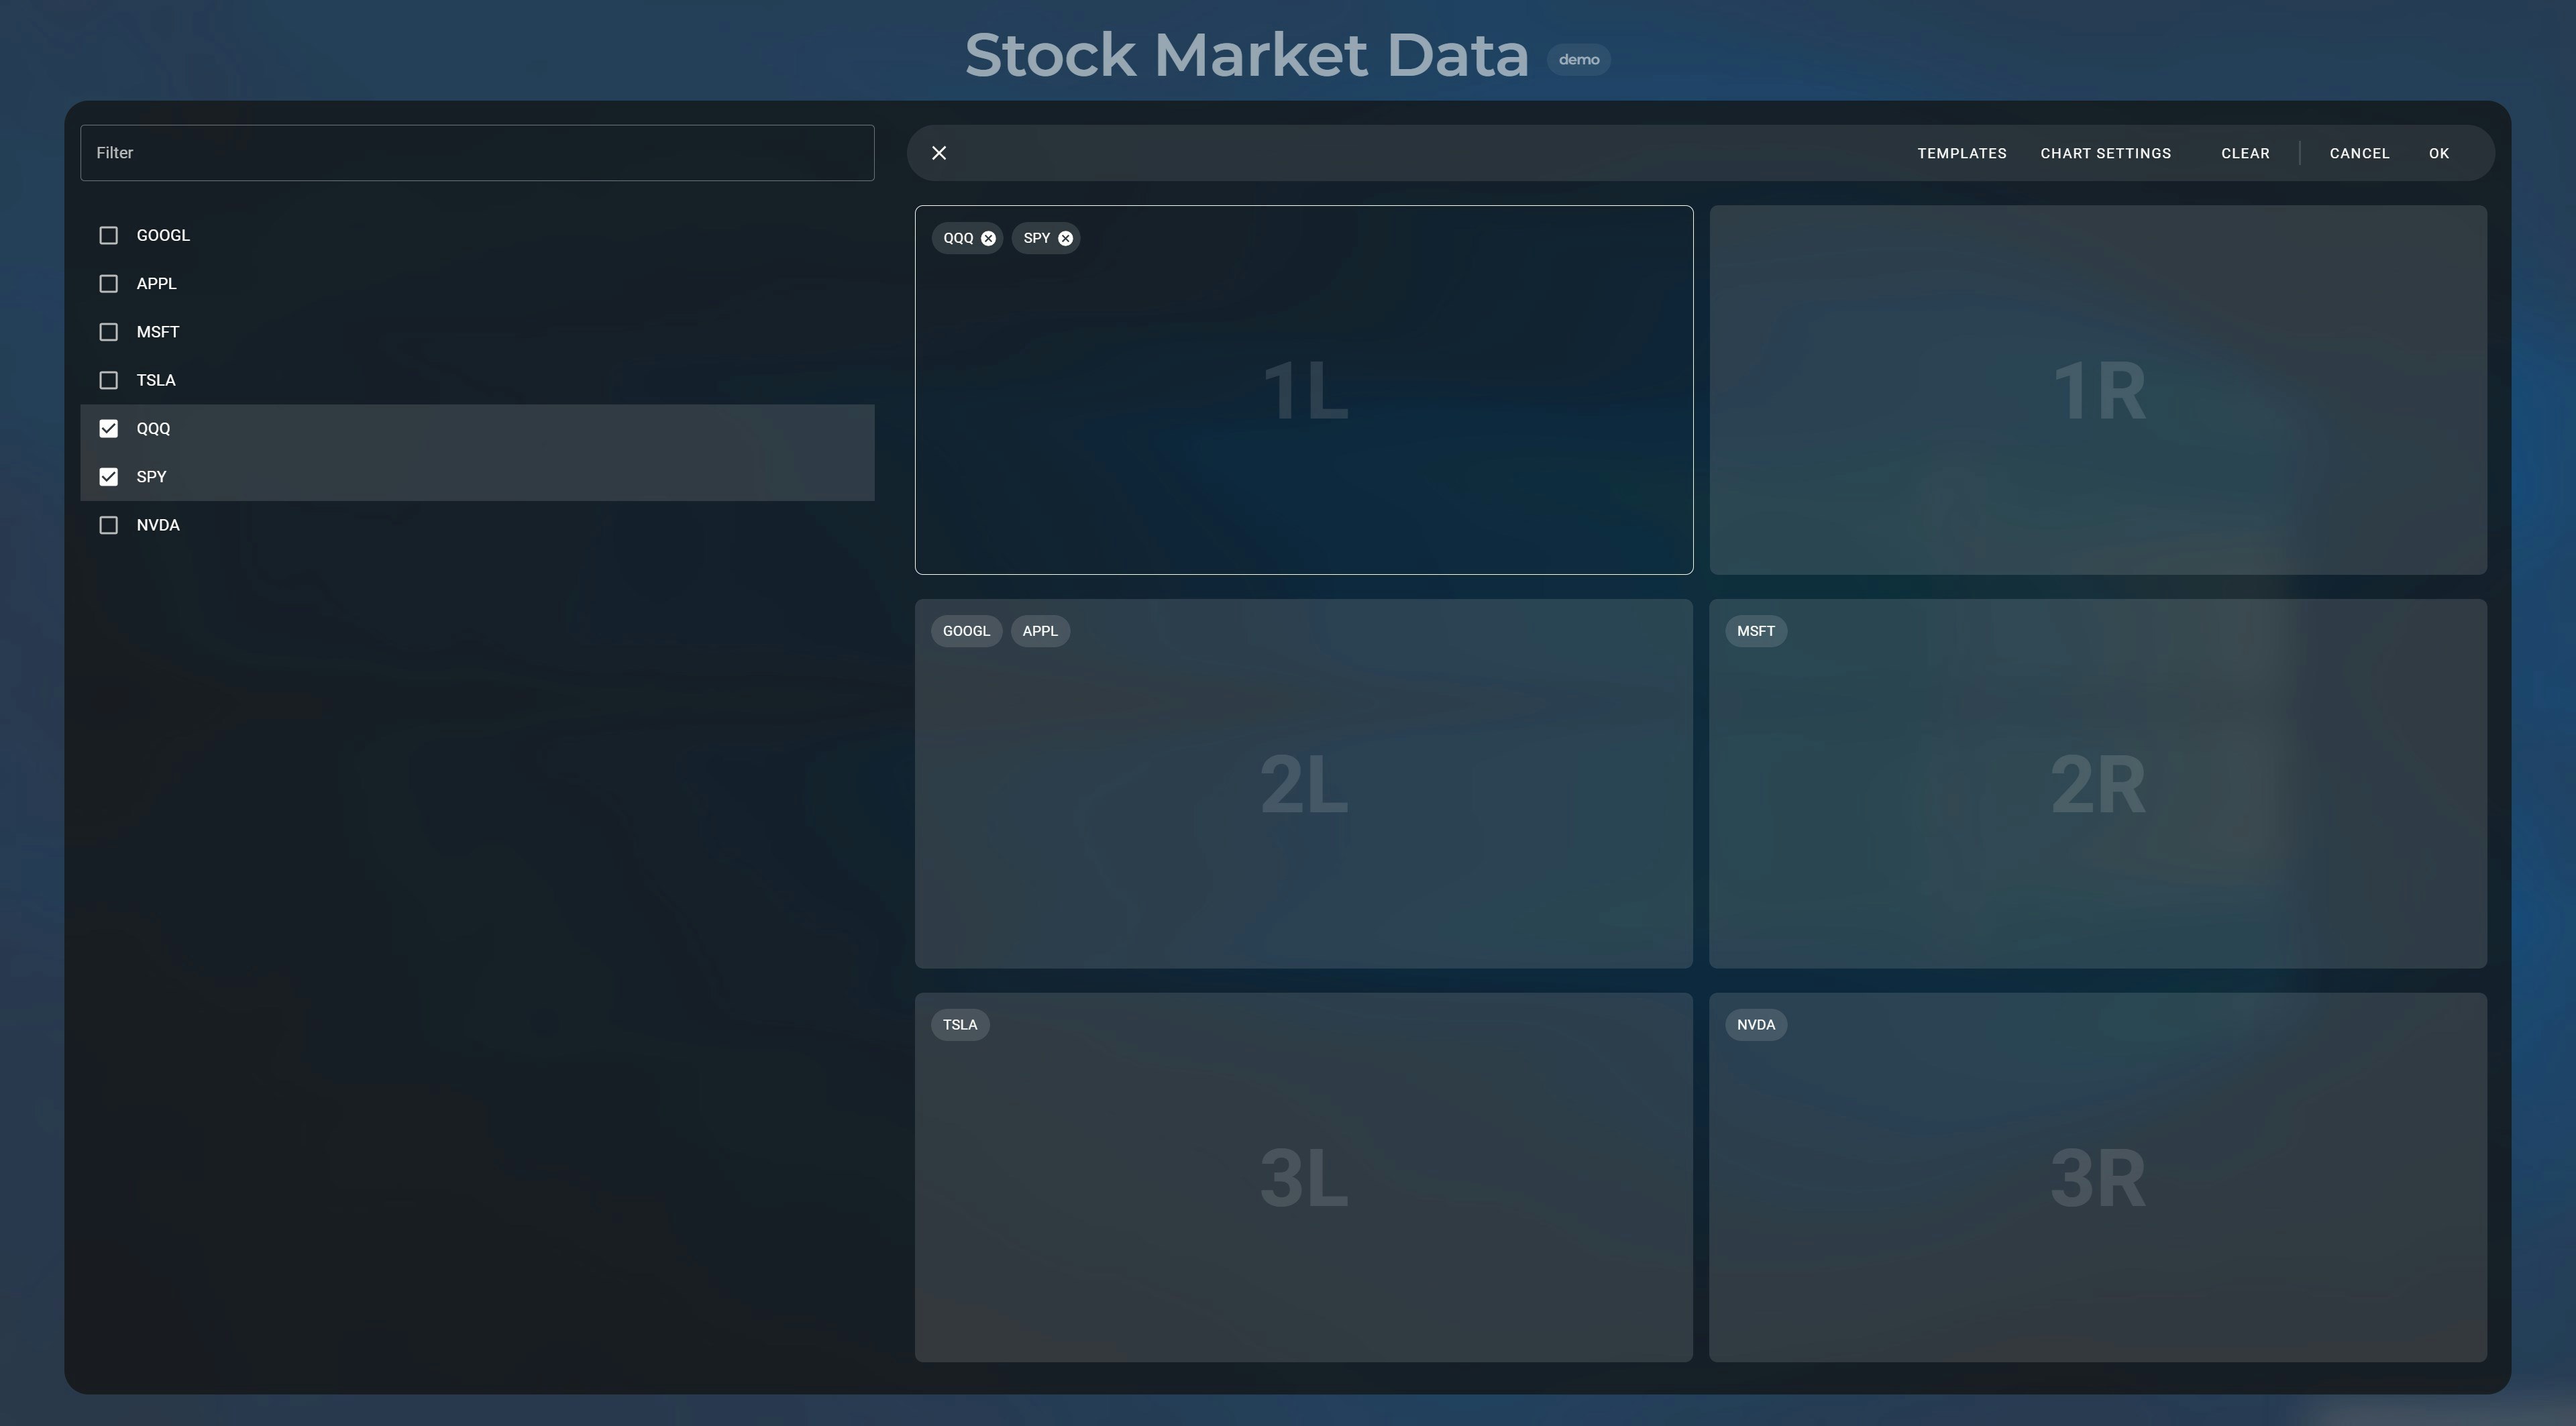The image size is (2576, 1426).
Task: Uncheck the QQQ checkbox
Action: click(108, 428)
